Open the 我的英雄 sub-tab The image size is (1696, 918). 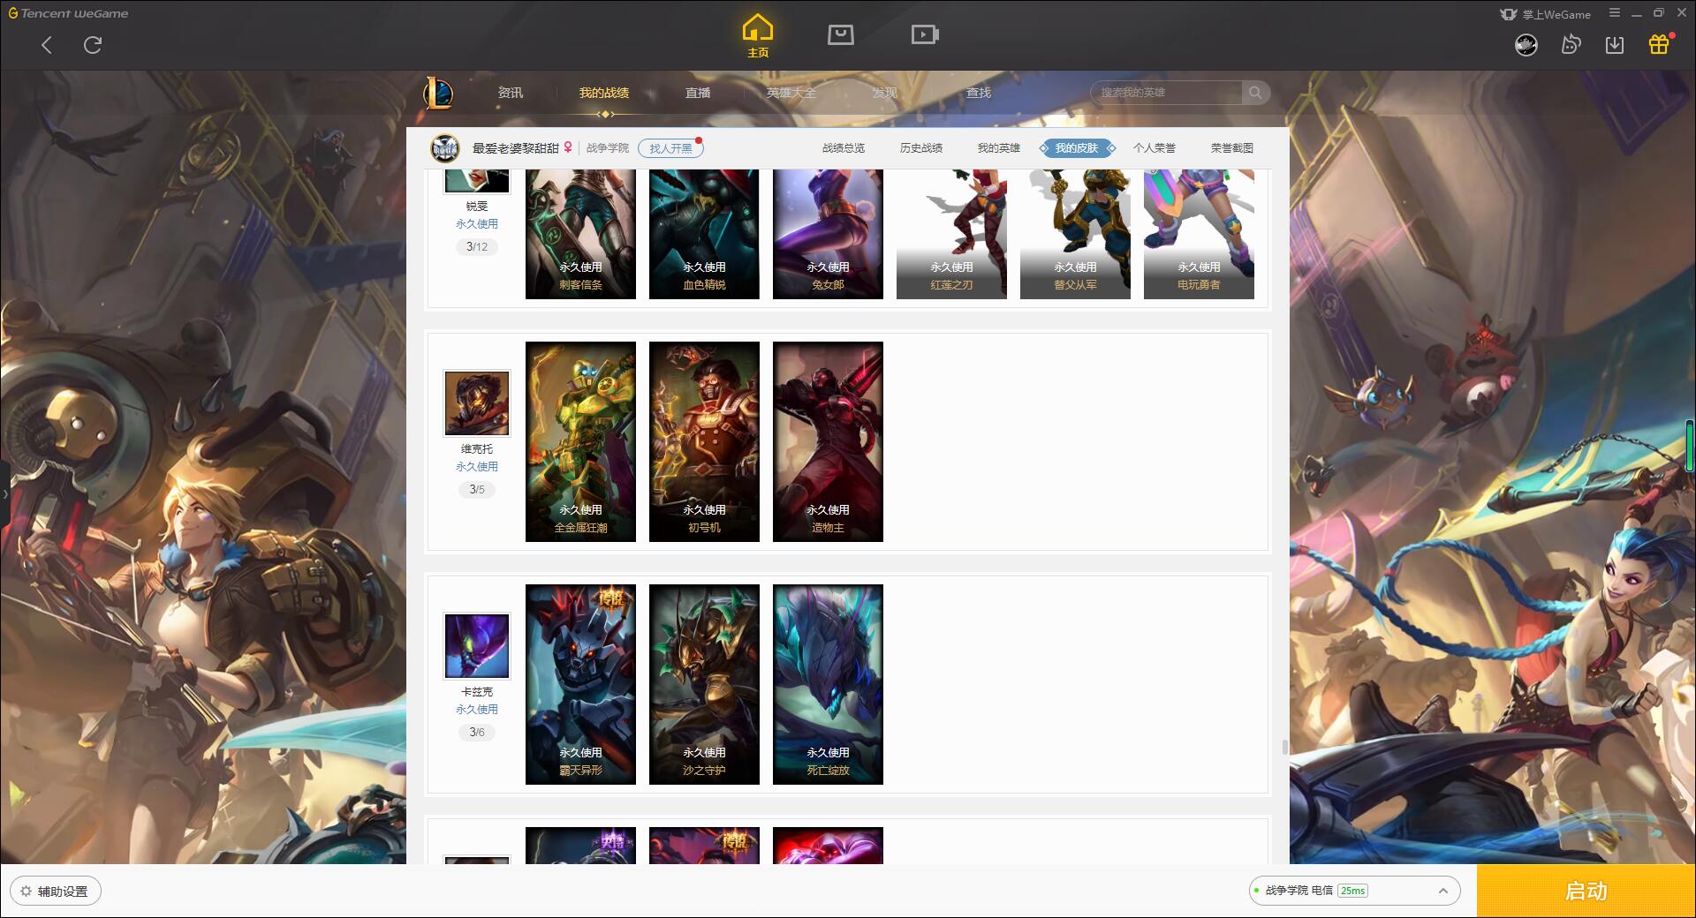[999, 148]
